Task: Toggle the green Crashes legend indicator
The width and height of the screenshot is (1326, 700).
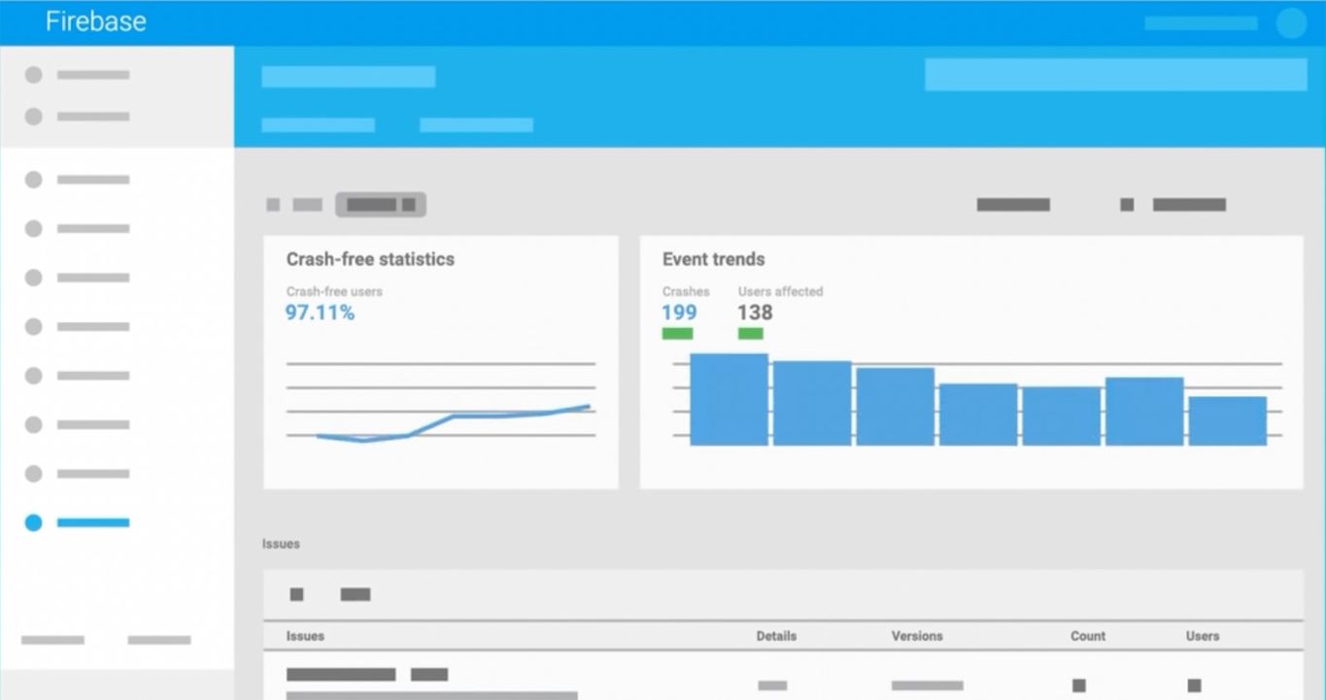Action: pyautogui.click(x=676, y=333)
